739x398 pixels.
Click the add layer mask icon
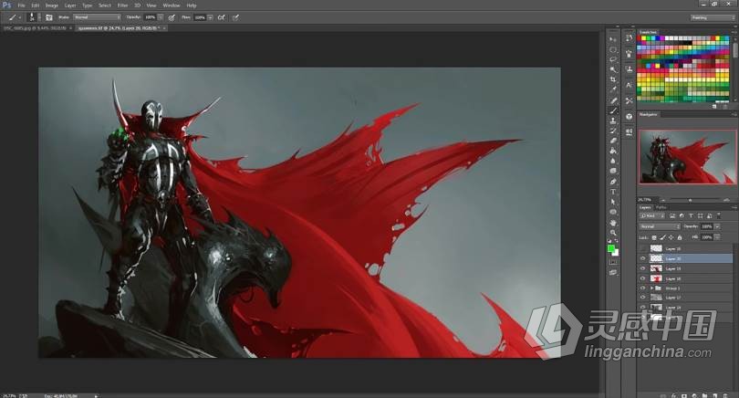point(684,395)
